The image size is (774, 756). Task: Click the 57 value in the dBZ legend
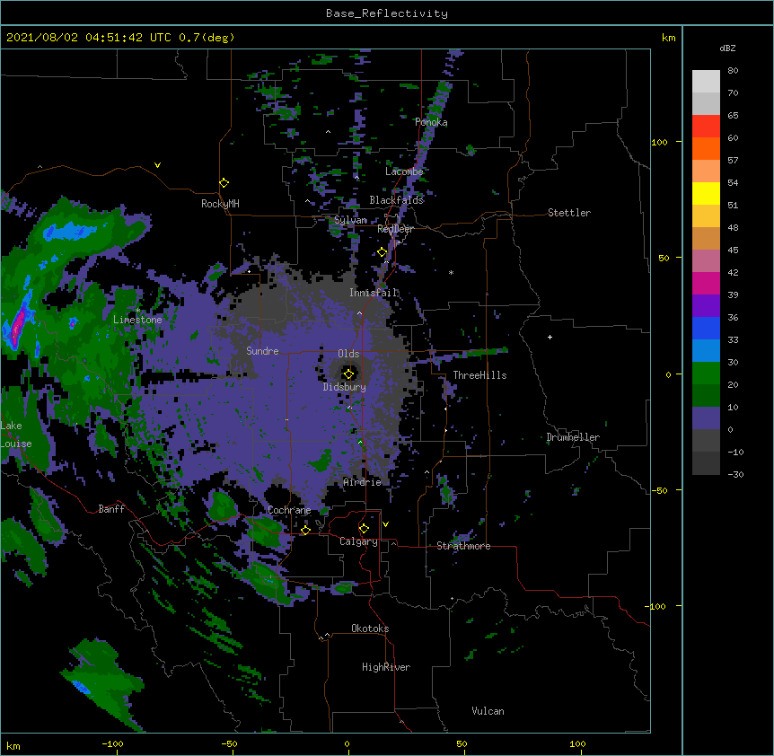coord(733,161)
